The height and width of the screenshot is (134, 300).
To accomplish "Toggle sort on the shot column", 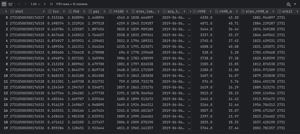I will [43, 11].
